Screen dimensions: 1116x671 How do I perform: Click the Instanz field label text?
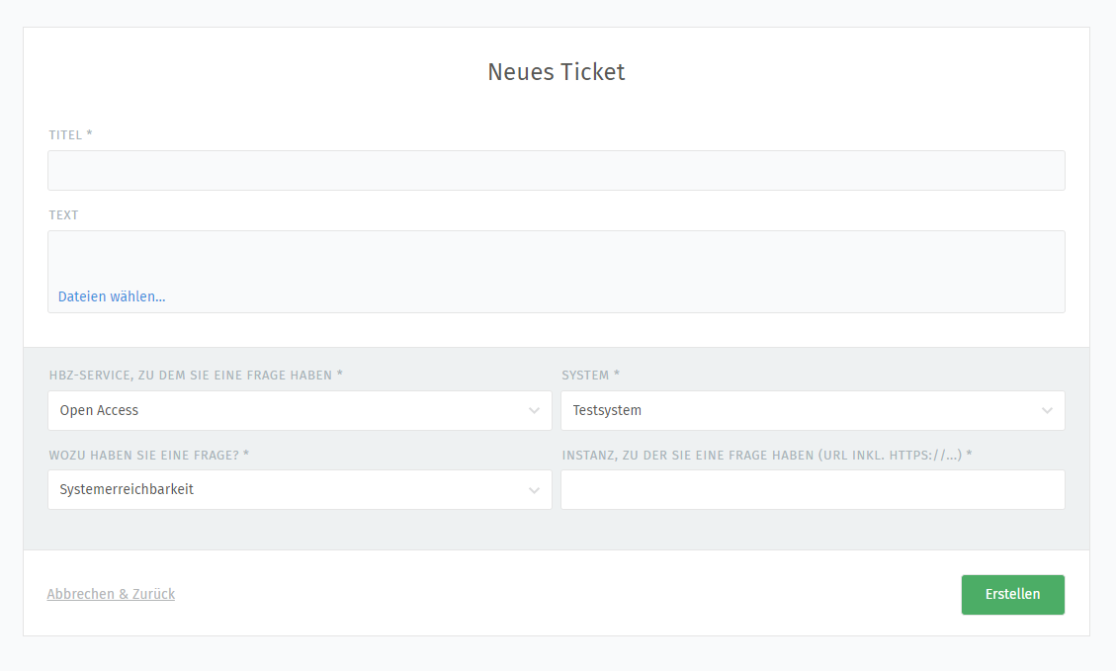click(766, 455)
